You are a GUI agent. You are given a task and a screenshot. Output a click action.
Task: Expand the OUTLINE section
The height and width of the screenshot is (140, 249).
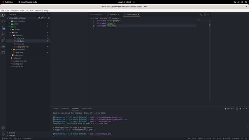click(x=12, y=133)
